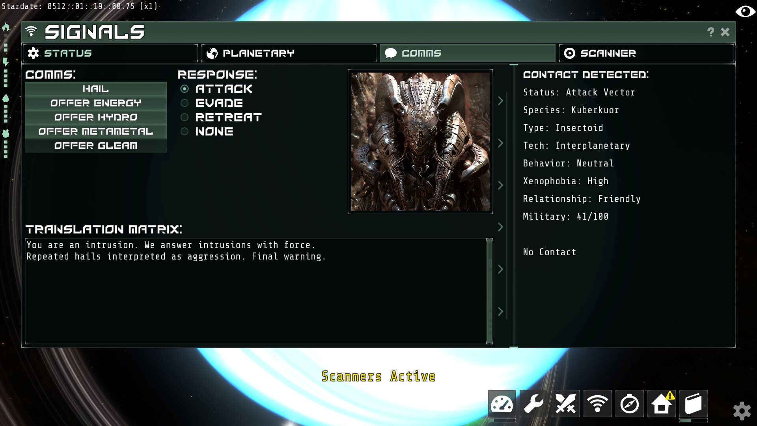The width and height of the screenshot is (757, 426).
Task: Select the Attack response option
Action: click(184, 89)
